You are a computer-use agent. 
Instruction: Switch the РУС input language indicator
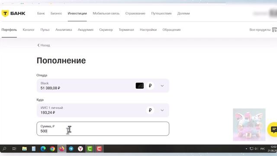(263, 149)
